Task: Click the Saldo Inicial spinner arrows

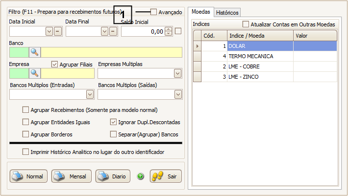Action: 169,31
